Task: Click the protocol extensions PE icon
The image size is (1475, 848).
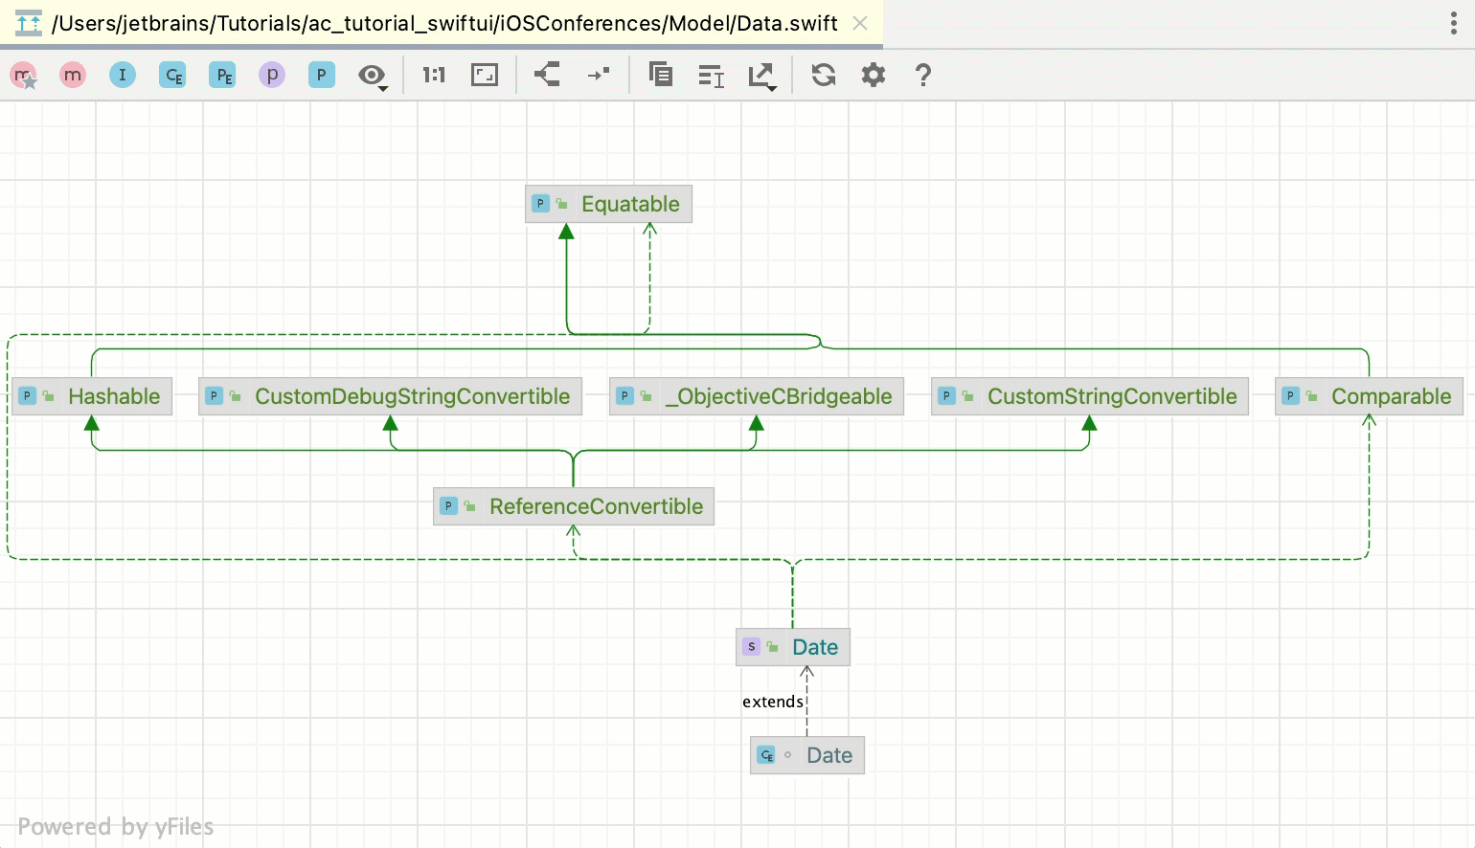Action: (x=222, y=76)
